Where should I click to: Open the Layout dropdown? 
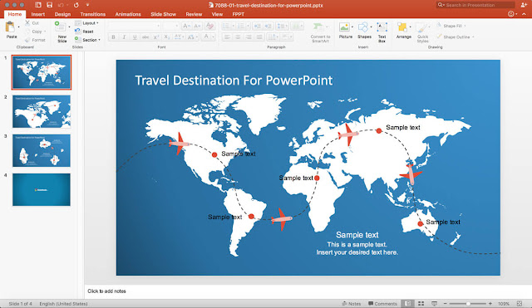(86, 22)
